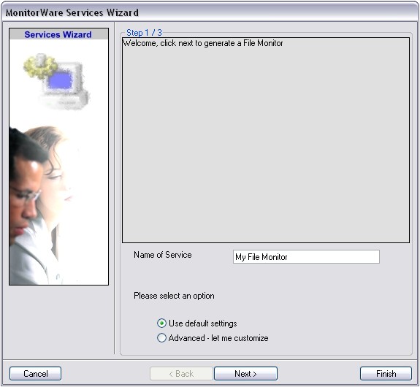Click the blue Services Wizard sidebar header
The height and width of the screenshot is (387, 420).
point(58,34)
